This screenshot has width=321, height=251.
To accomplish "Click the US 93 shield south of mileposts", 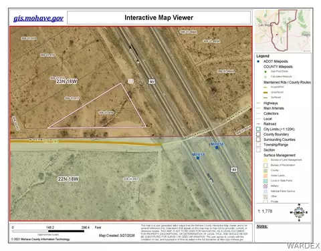I will pyautogui.click(x=233, y=170).
